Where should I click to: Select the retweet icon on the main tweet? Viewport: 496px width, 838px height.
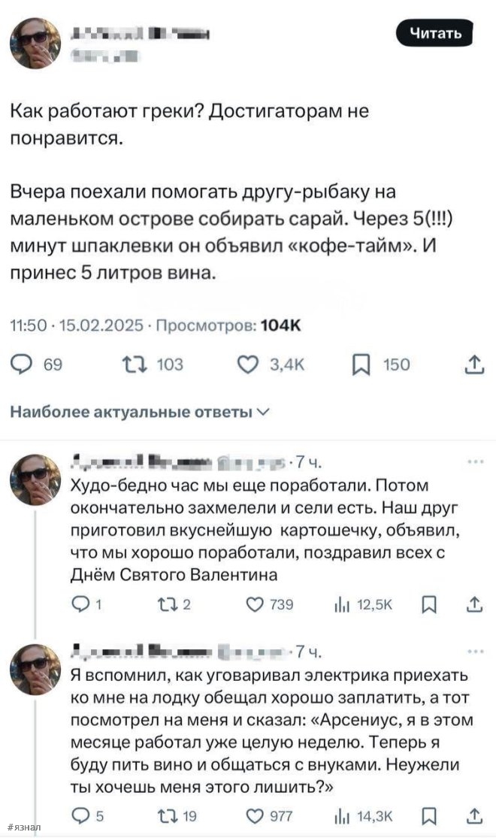coord(132,365)
